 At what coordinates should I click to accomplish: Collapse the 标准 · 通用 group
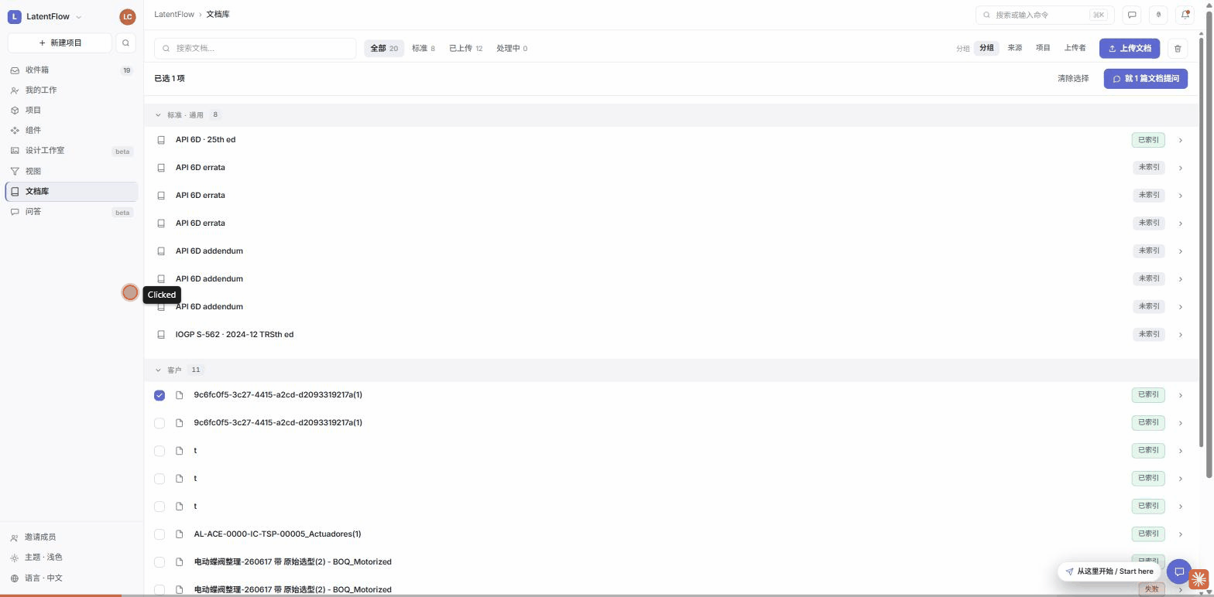coord(158,115)
